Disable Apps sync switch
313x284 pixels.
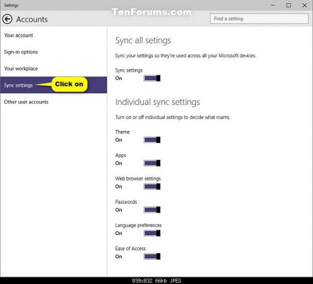point(152,163)
